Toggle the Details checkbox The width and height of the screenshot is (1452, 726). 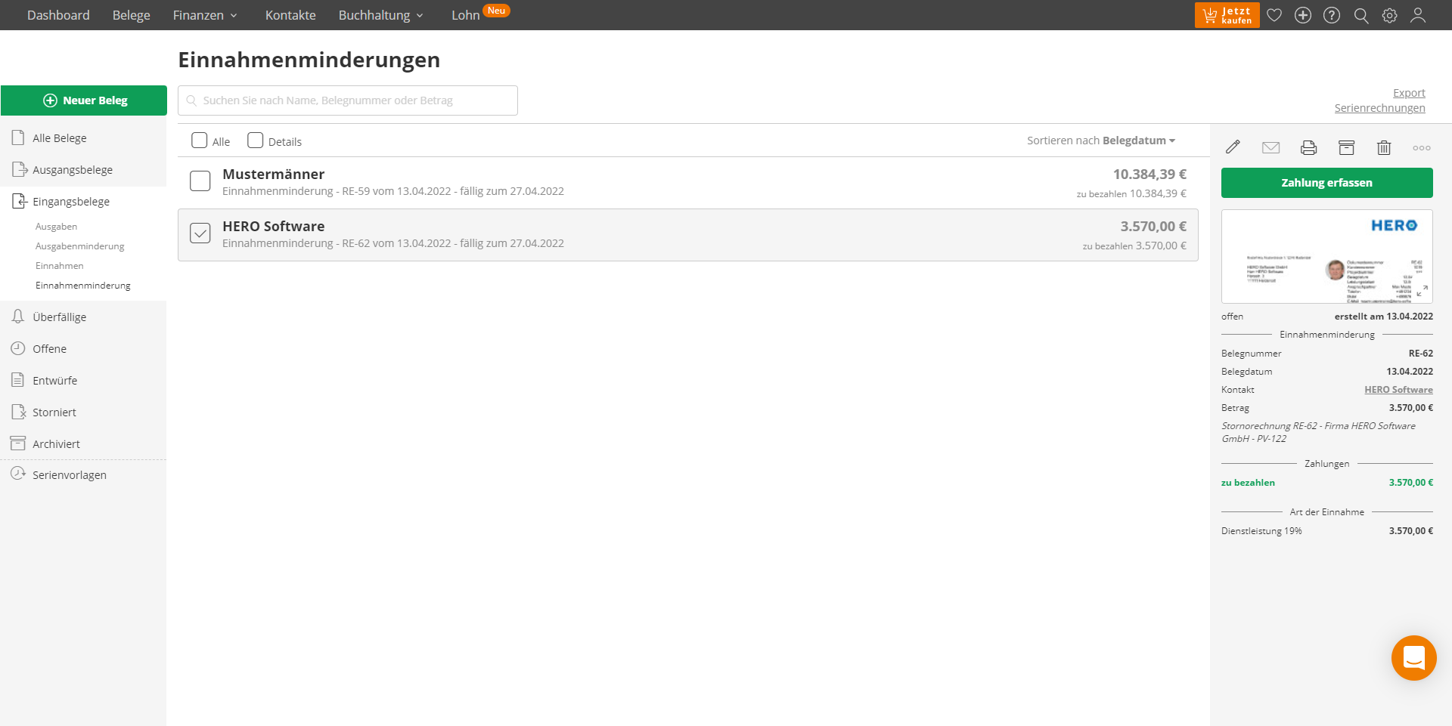(256, 141)
